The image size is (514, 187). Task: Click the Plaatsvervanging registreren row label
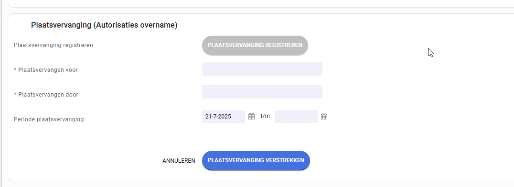pos(54,45)
